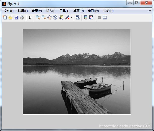Screen dimensions: 154x131
Task: Click the Link Plot icon
Action: point(78,18)
